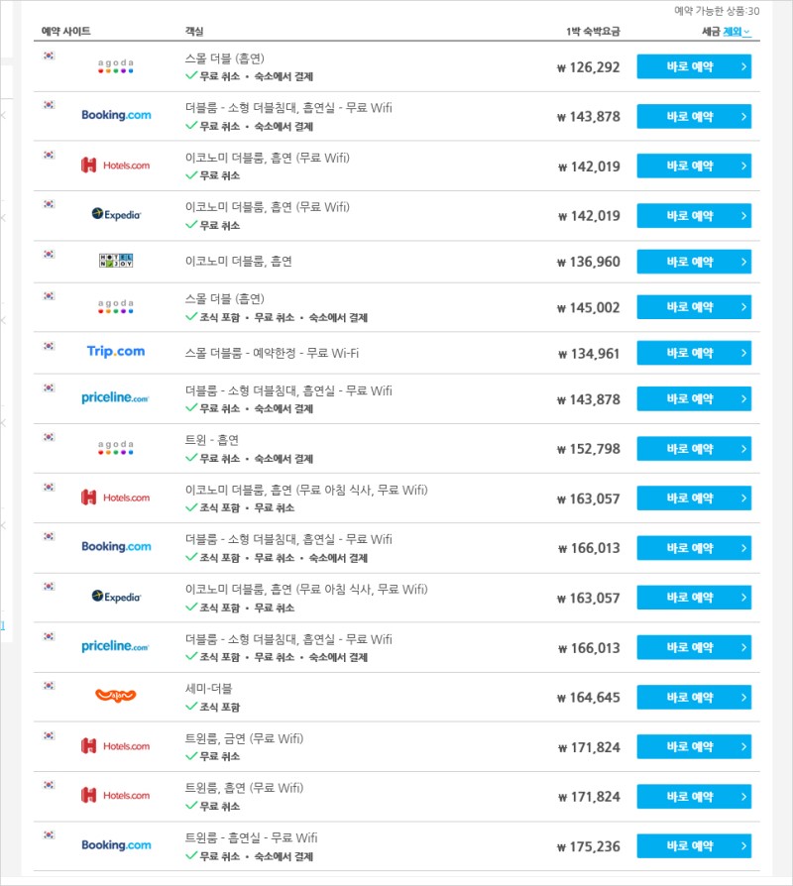Click the arrow on Trip.com's 바로 예약 button
Viewport: 793px width, 886px height.
point(743,353)
